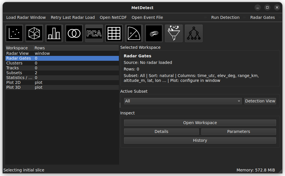
Task: Click 'Source: No radar loaded' text
Action: pos(148,62)
